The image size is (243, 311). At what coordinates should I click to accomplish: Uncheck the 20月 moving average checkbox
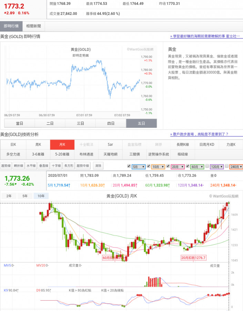[x=168, y=166]
